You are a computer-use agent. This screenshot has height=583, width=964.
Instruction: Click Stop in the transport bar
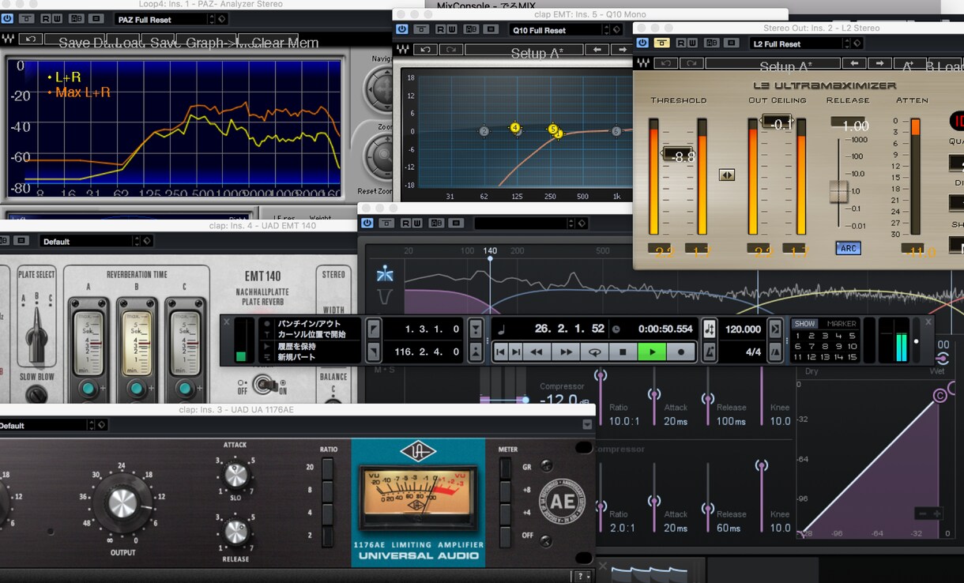coord(623,352)
